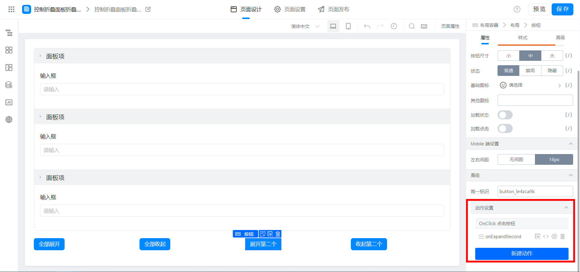This screenshot has height=272, width=580.
Task: Open the outline tree sidebar icon
Action: (9, 33)
